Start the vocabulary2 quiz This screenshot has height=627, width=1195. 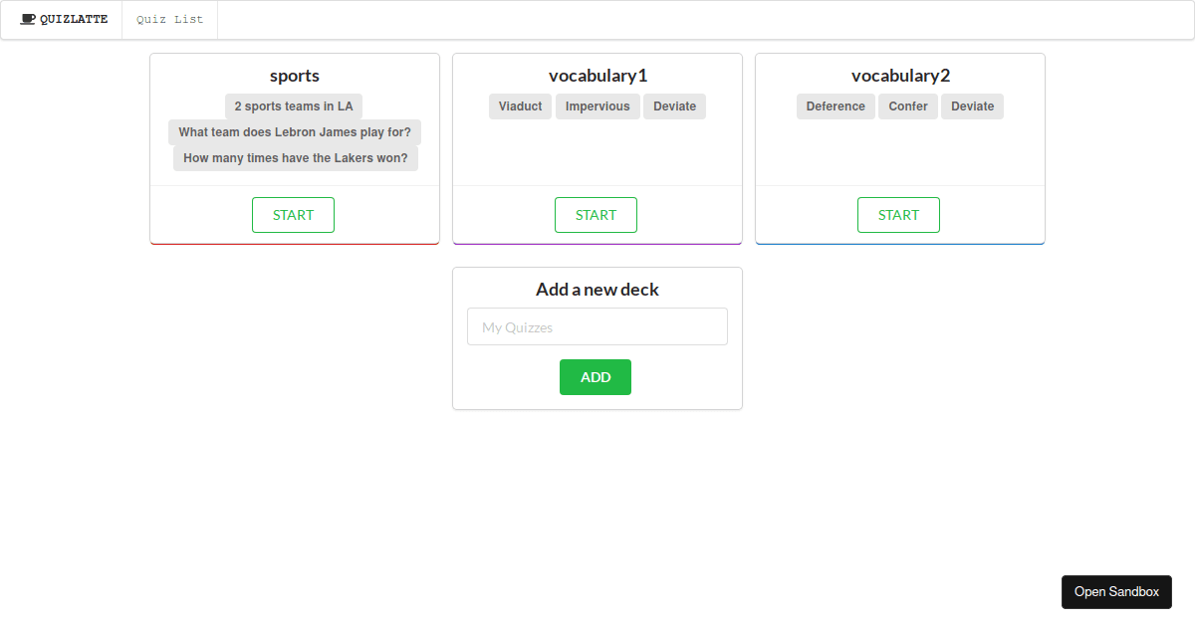click(898, 214)
